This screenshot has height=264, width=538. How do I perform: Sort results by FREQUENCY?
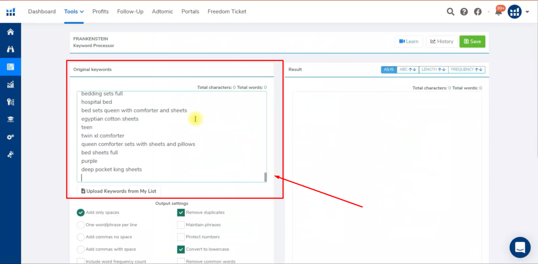click(x=467, y=70)
